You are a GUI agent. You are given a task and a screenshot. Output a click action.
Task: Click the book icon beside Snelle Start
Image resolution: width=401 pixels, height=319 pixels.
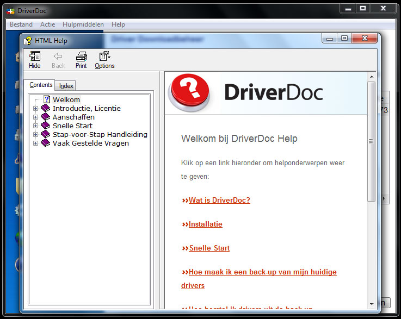[46, 126]
